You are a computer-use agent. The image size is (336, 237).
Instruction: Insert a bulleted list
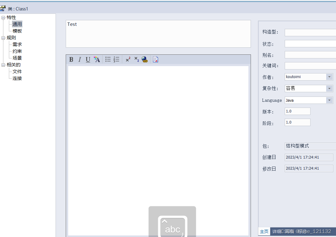coord(108,60)
